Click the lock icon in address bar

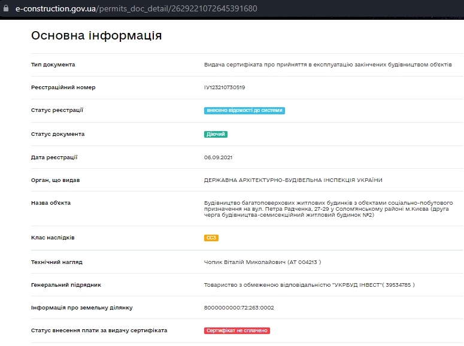6,8
